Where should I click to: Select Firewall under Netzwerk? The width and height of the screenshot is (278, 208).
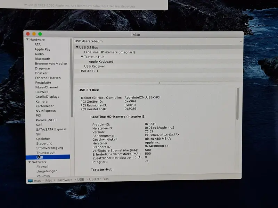pos(42,167)
